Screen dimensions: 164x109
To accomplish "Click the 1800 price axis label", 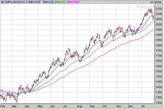I will click(x=159, y=45).
